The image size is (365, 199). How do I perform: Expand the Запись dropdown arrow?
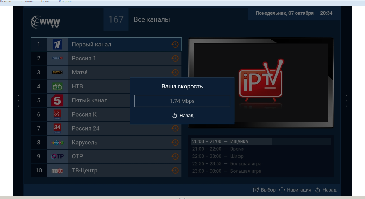(54, 1)
